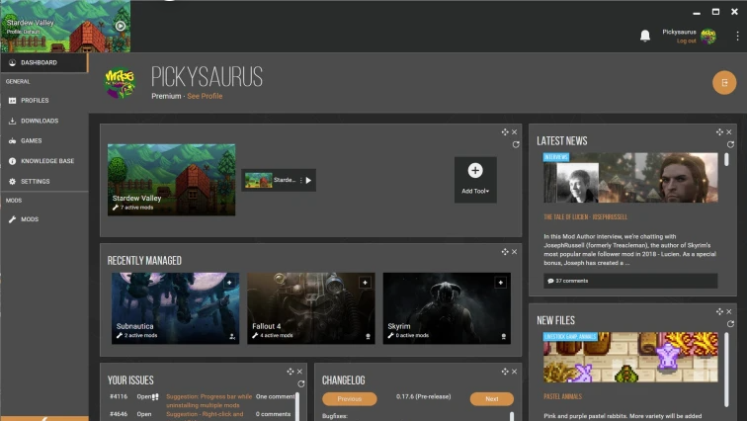Select the Subnautica game card
The image size is (747, 421).
point(175,308)
